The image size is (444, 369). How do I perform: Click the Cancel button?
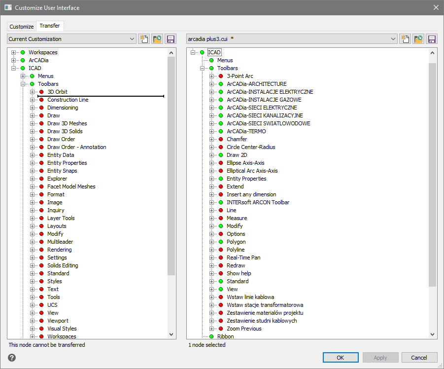[419, 358]
